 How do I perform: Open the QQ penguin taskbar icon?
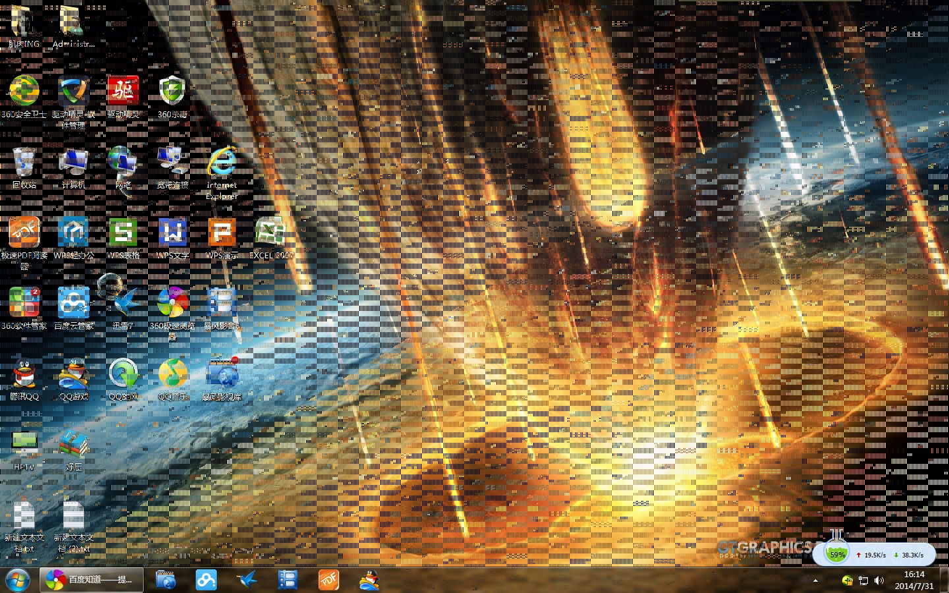370,580
